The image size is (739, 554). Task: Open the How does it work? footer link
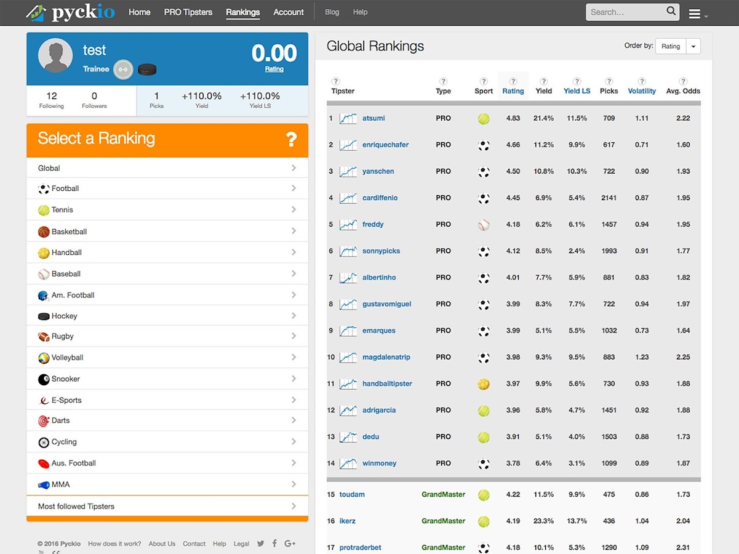click(x=114, y=544)
